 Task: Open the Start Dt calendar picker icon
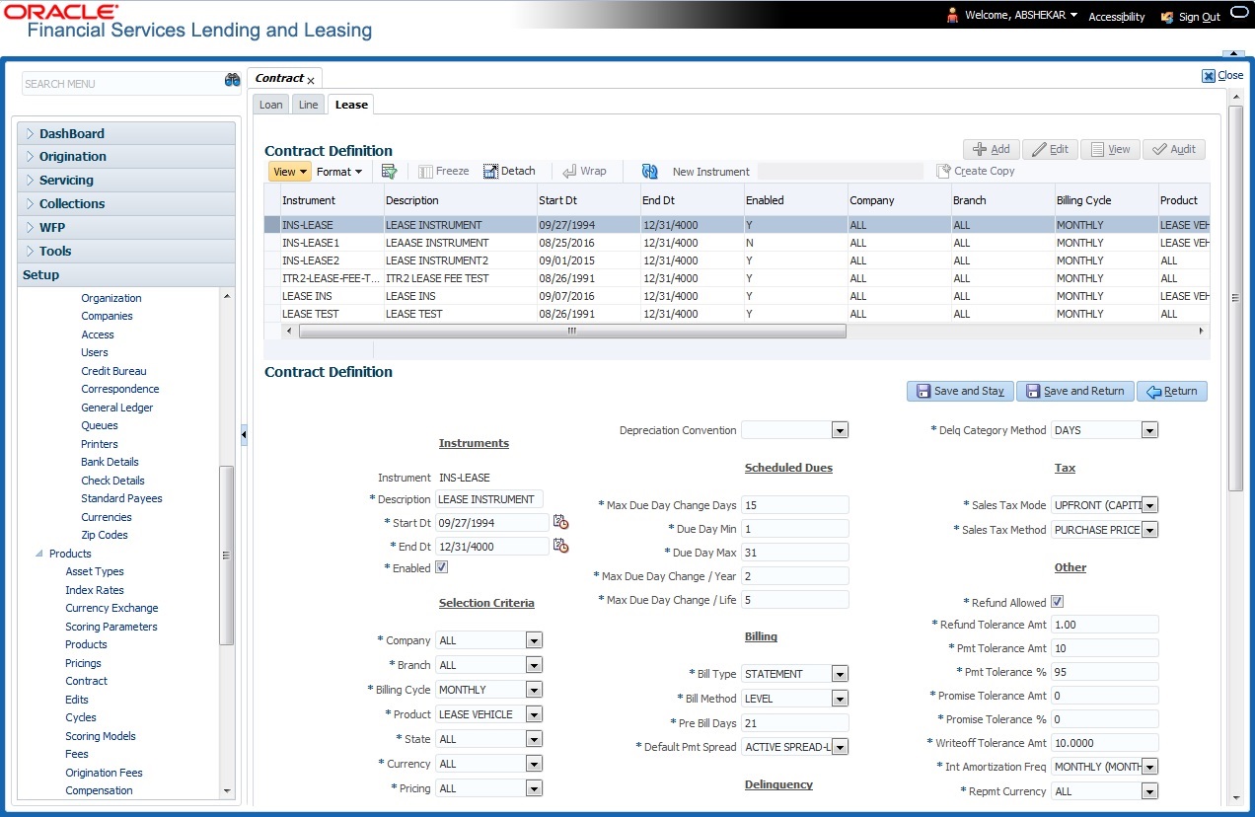(560, 522)
